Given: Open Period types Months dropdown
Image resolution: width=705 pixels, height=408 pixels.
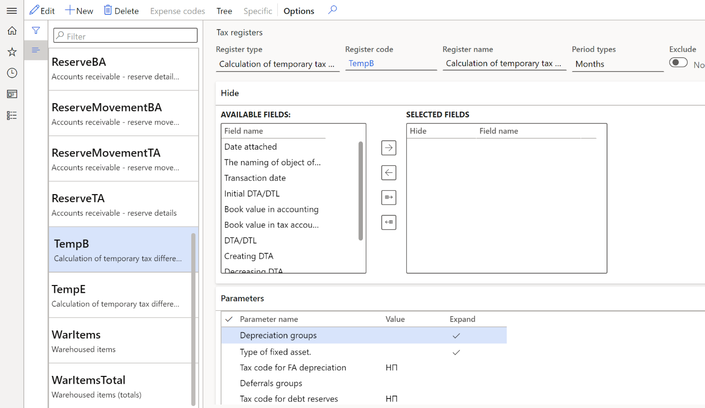Looking at the screenshot, I should 617,64.
